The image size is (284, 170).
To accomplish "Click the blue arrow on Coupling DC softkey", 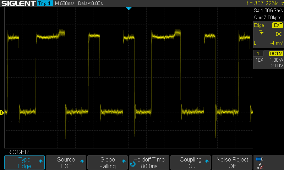I will (207, 161).
